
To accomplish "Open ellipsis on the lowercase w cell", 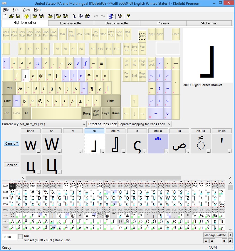I will 38,151.
